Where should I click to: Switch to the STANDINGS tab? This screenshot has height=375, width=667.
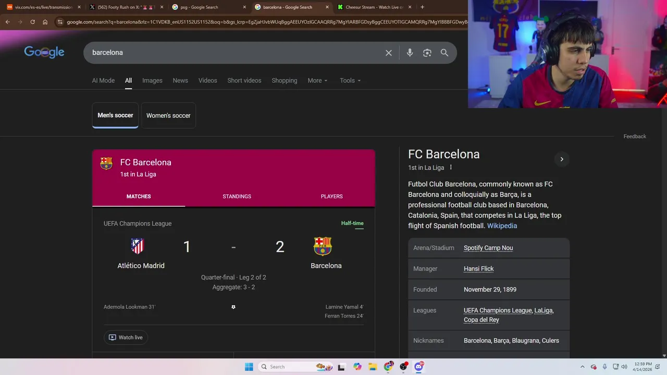point(237,196)
